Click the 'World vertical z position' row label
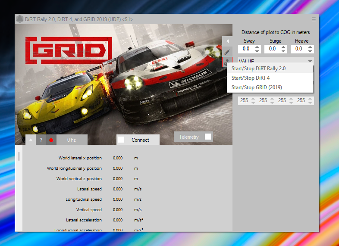The width and height of the screenshot is (339, 246). point(79,179)
